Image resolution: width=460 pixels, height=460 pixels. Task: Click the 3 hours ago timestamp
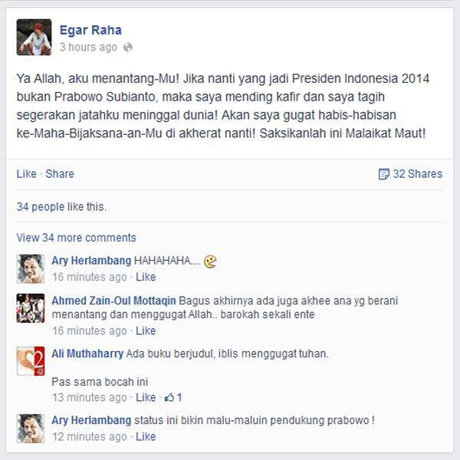88,48
